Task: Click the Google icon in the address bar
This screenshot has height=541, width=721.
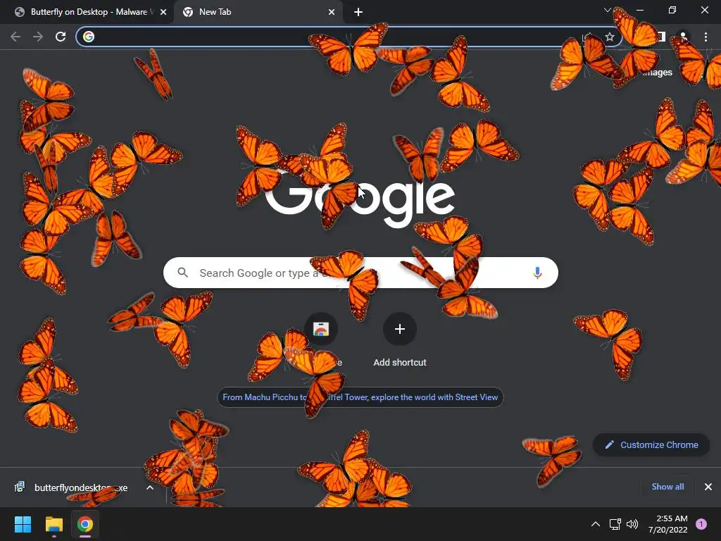Action: pos(89,37)
